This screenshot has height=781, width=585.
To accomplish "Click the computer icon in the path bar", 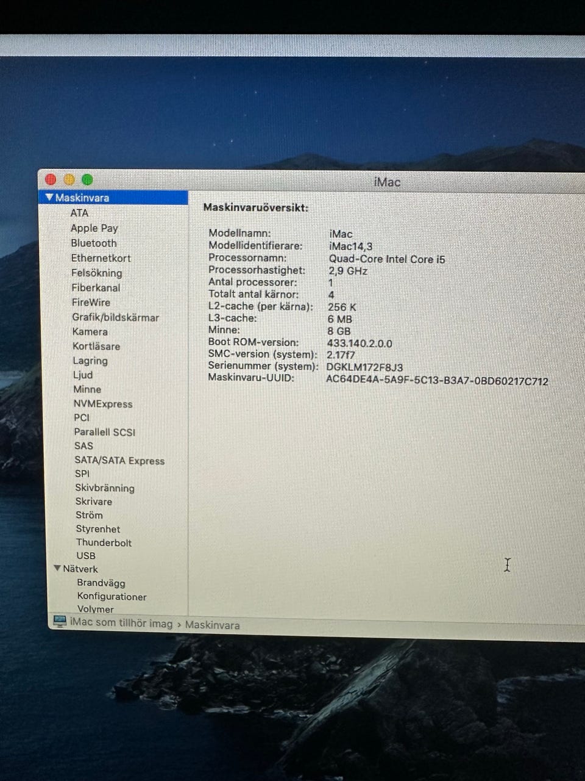I will [60, 621].
